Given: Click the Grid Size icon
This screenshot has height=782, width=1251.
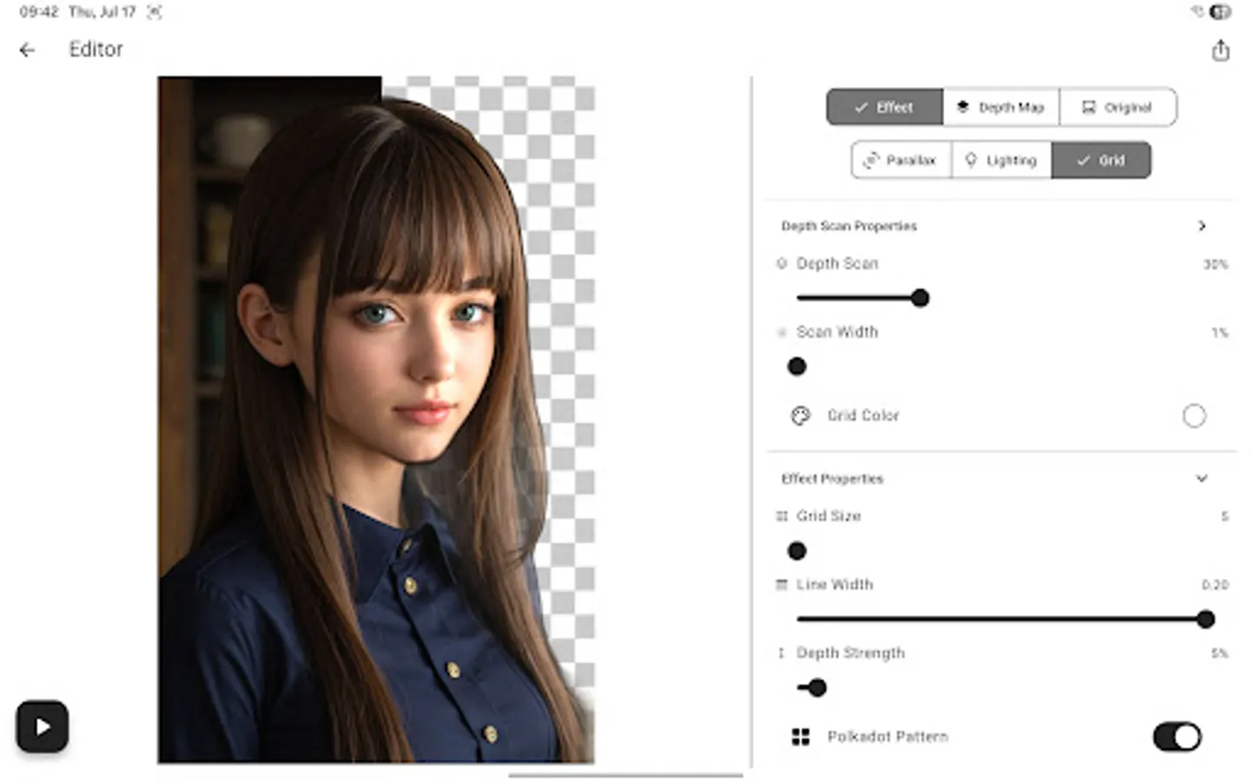Looking at the screenshot, I should pyautogui.click(x=780, y=515).
